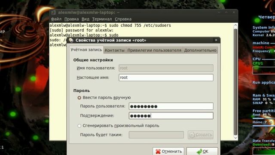Click the RAM 31 % readout

coord(262,99)
